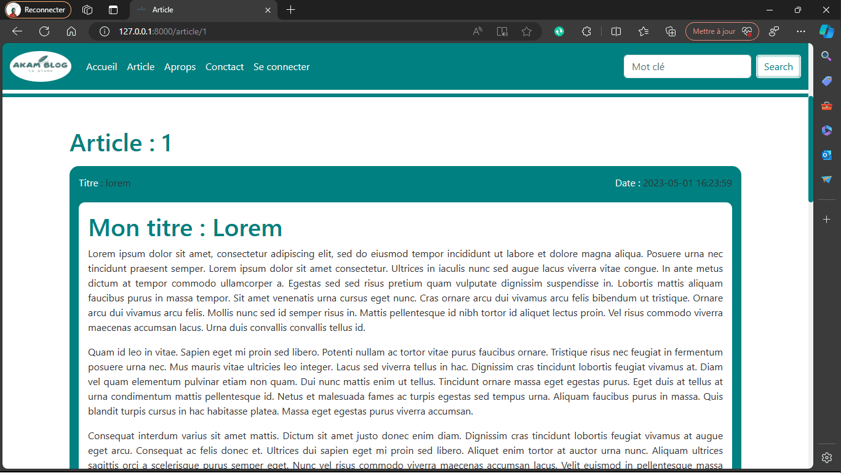Activate the Read aloud icon
The width and height of the screenshot is (841, 473).
click(x=477, y=31)
